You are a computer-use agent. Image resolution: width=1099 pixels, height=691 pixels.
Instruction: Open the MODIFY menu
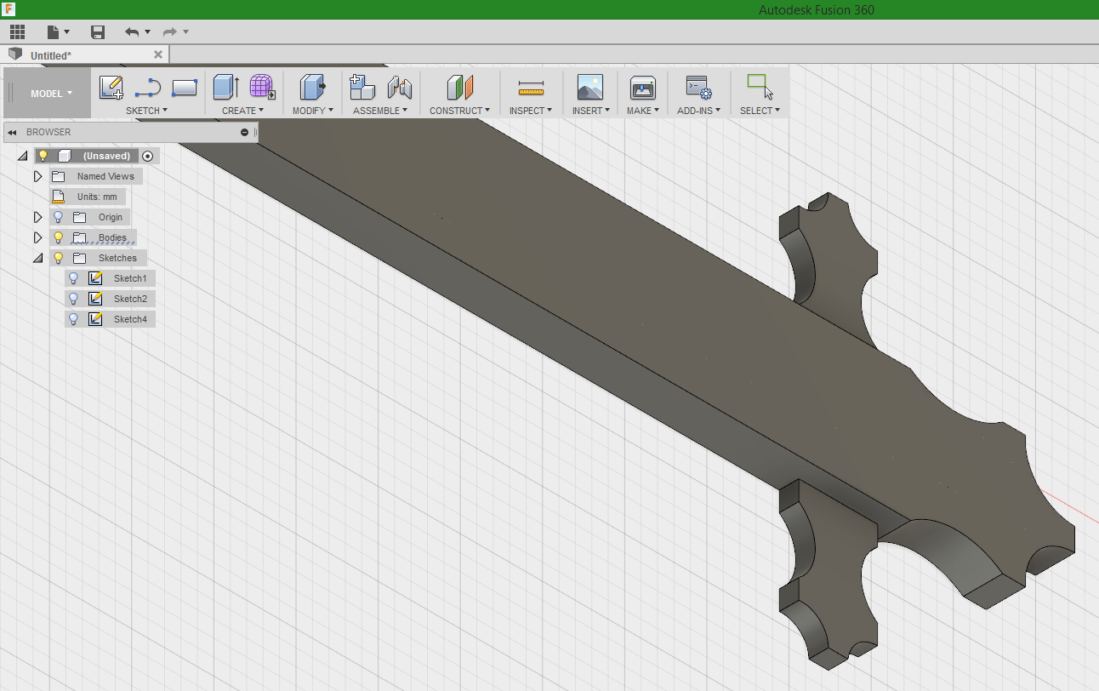coord(312,111)
